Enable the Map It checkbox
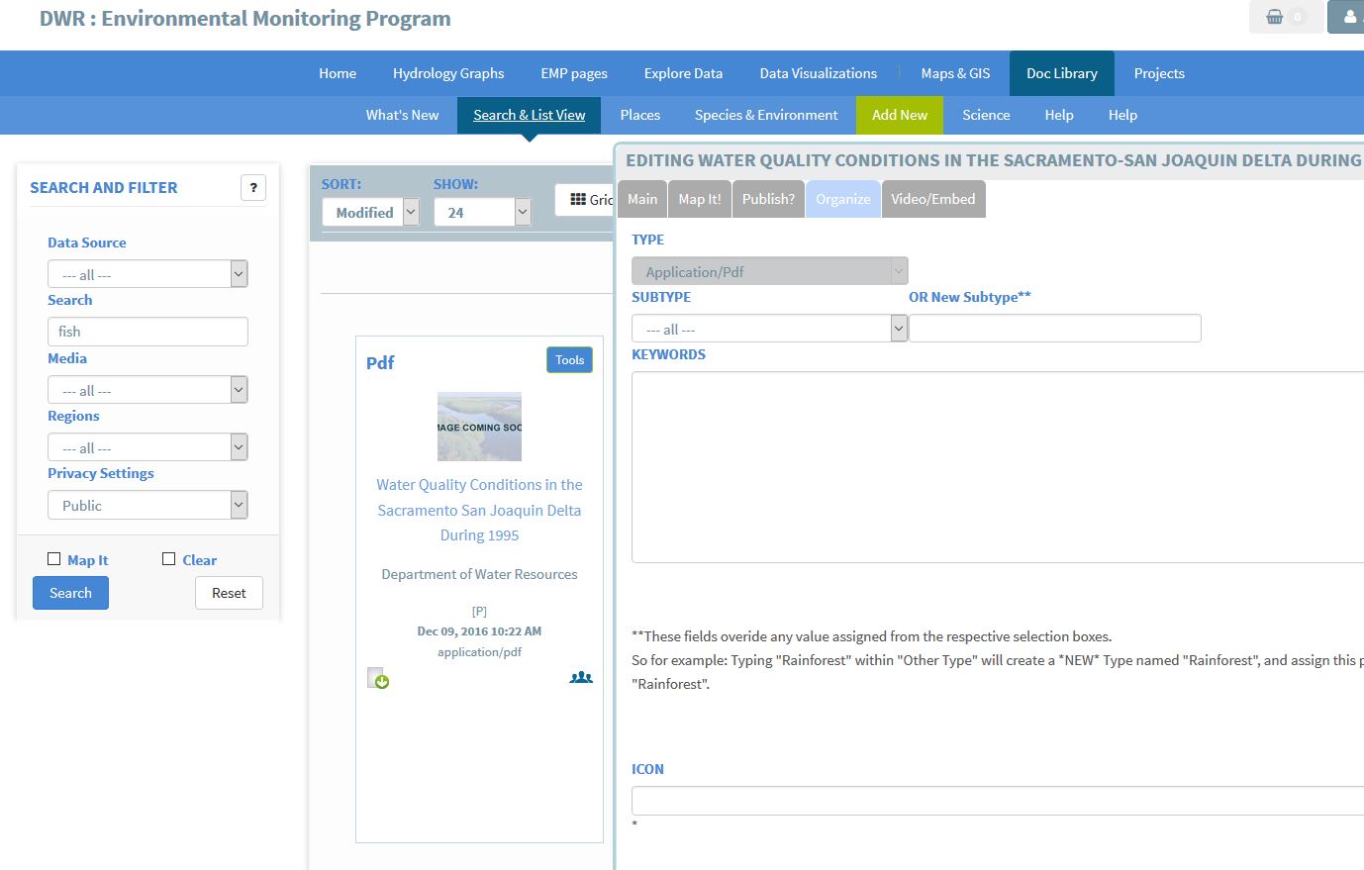 (x=54, y=559)
